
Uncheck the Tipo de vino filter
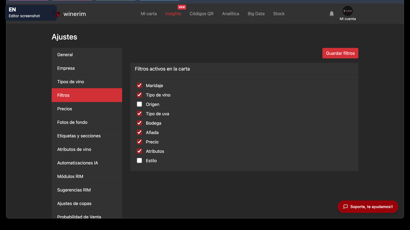tap(139, 95)
